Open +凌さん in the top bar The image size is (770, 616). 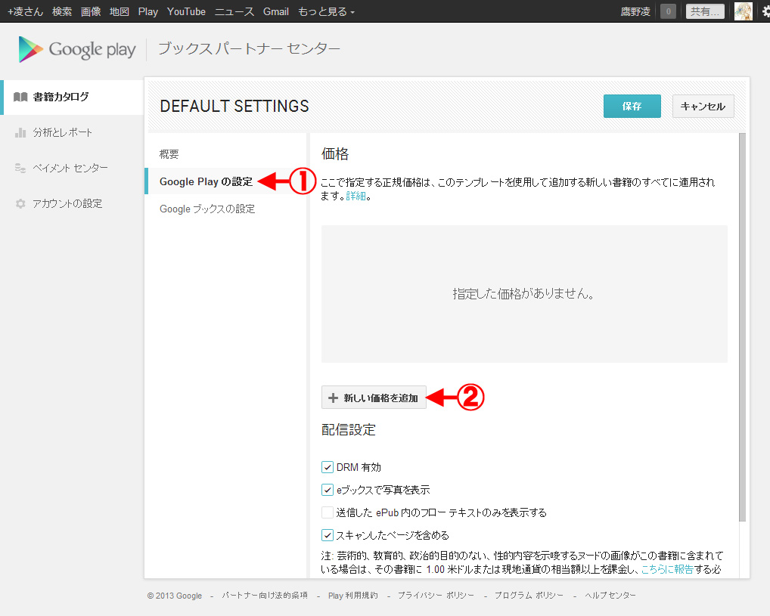click(26, 11)
